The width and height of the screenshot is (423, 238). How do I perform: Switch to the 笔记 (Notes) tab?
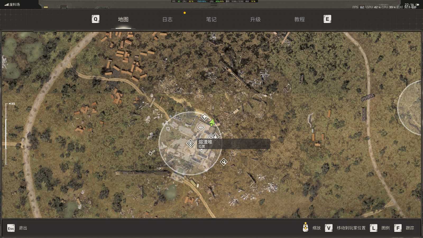(x=211, y=19)
